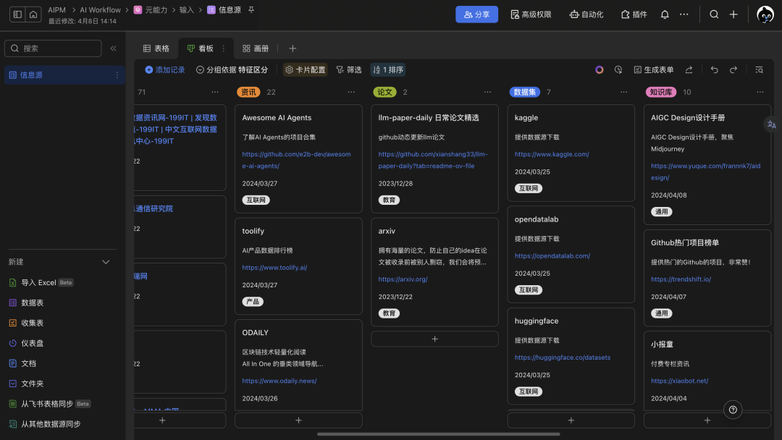The height and width of the screenshot is (440, 782).
Task: Switch to the 表格 table tab
Action: click(x=156, y=48)
